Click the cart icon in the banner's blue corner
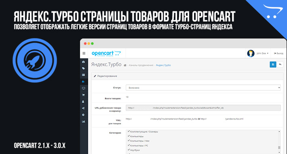The image size is (287, 154). [x=273, y=11]
